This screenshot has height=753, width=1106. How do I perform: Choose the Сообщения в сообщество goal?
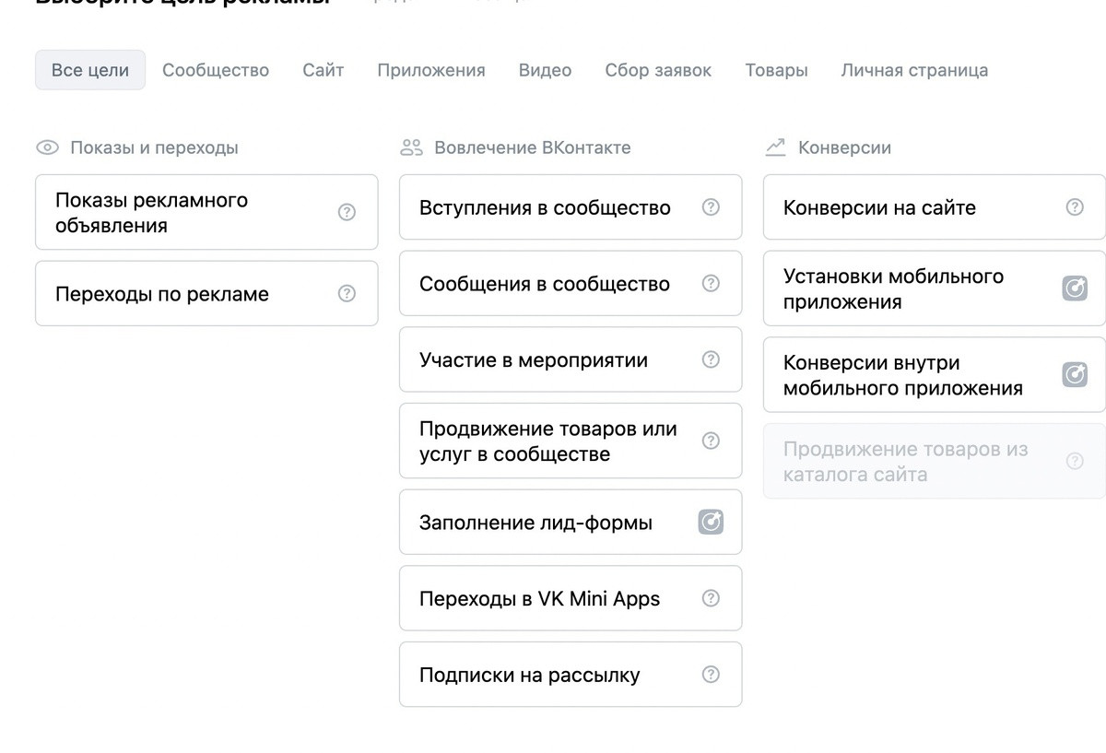click(545, 284)
